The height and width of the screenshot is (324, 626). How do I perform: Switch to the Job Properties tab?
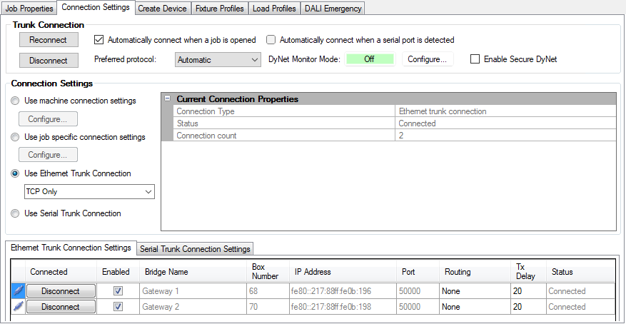[29, 9]
